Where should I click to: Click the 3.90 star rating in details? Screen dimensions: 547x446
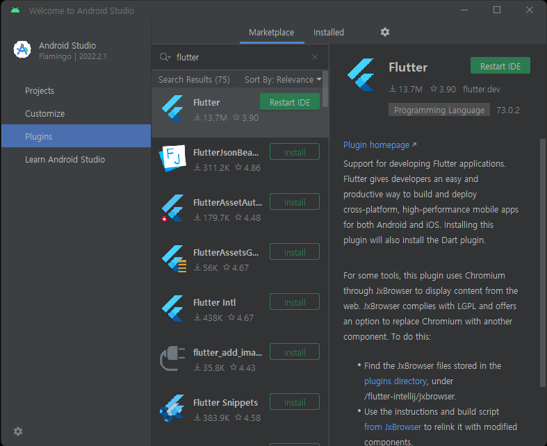click(443, 90)
